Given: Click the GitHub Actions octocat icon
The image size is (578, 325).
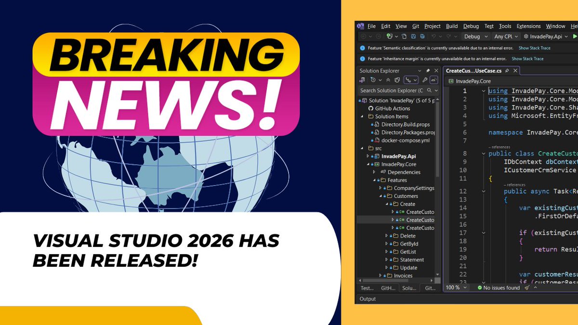Looking at the screenshot, I should point(370,108).
